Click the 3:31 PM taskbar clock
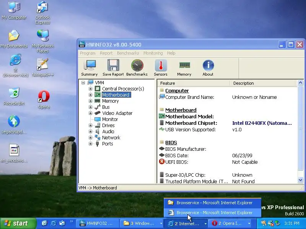This screenshot has height=229, width=306. 292,223
